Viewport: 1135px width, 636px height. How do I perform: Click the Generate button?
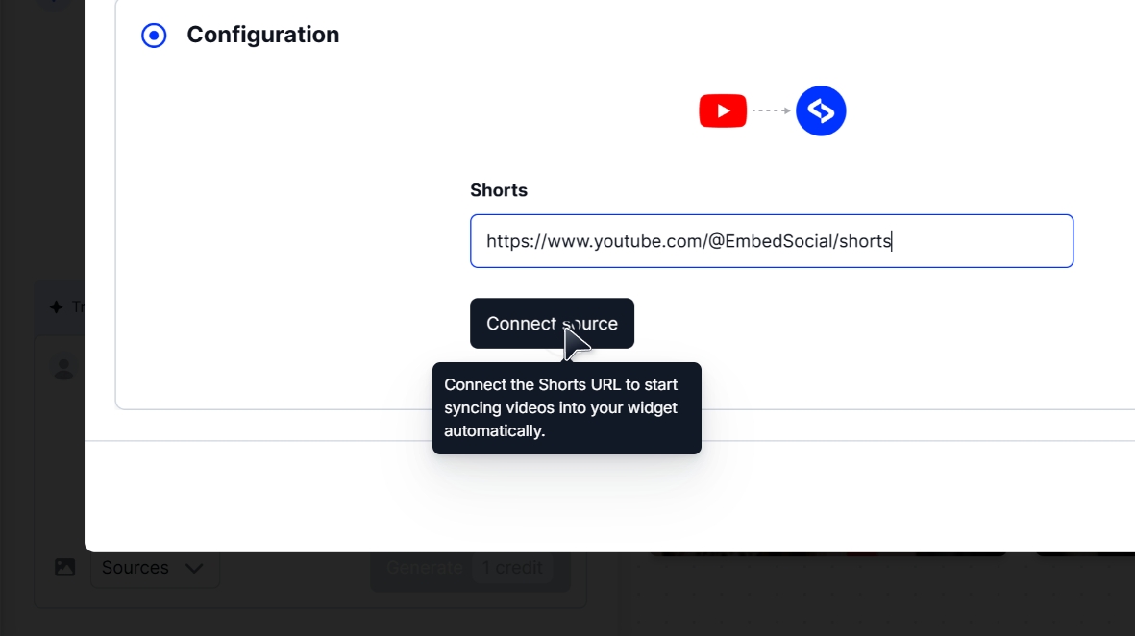point(425,567)
